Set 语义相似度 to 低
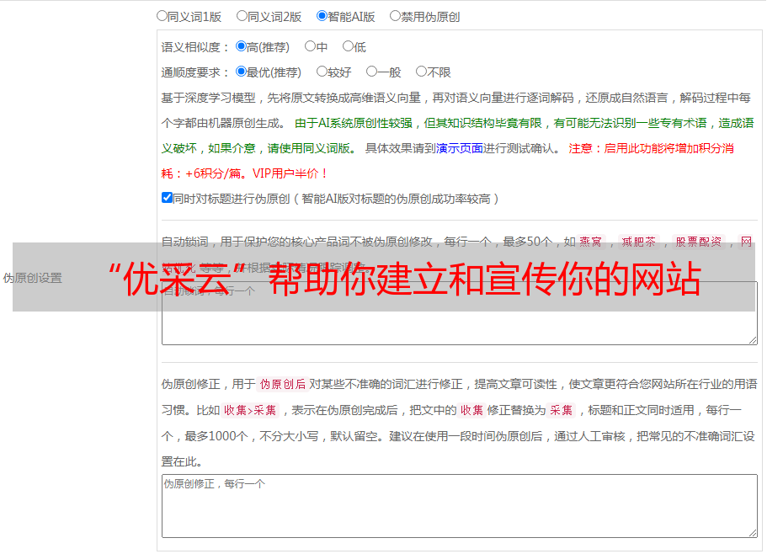Image resolution: width=767 pixels, height=554 pixels. (x=348, y=46)
